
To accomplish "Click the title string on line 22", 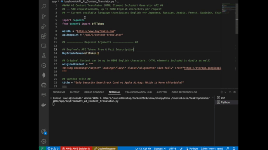I will (x=129, y=83).
